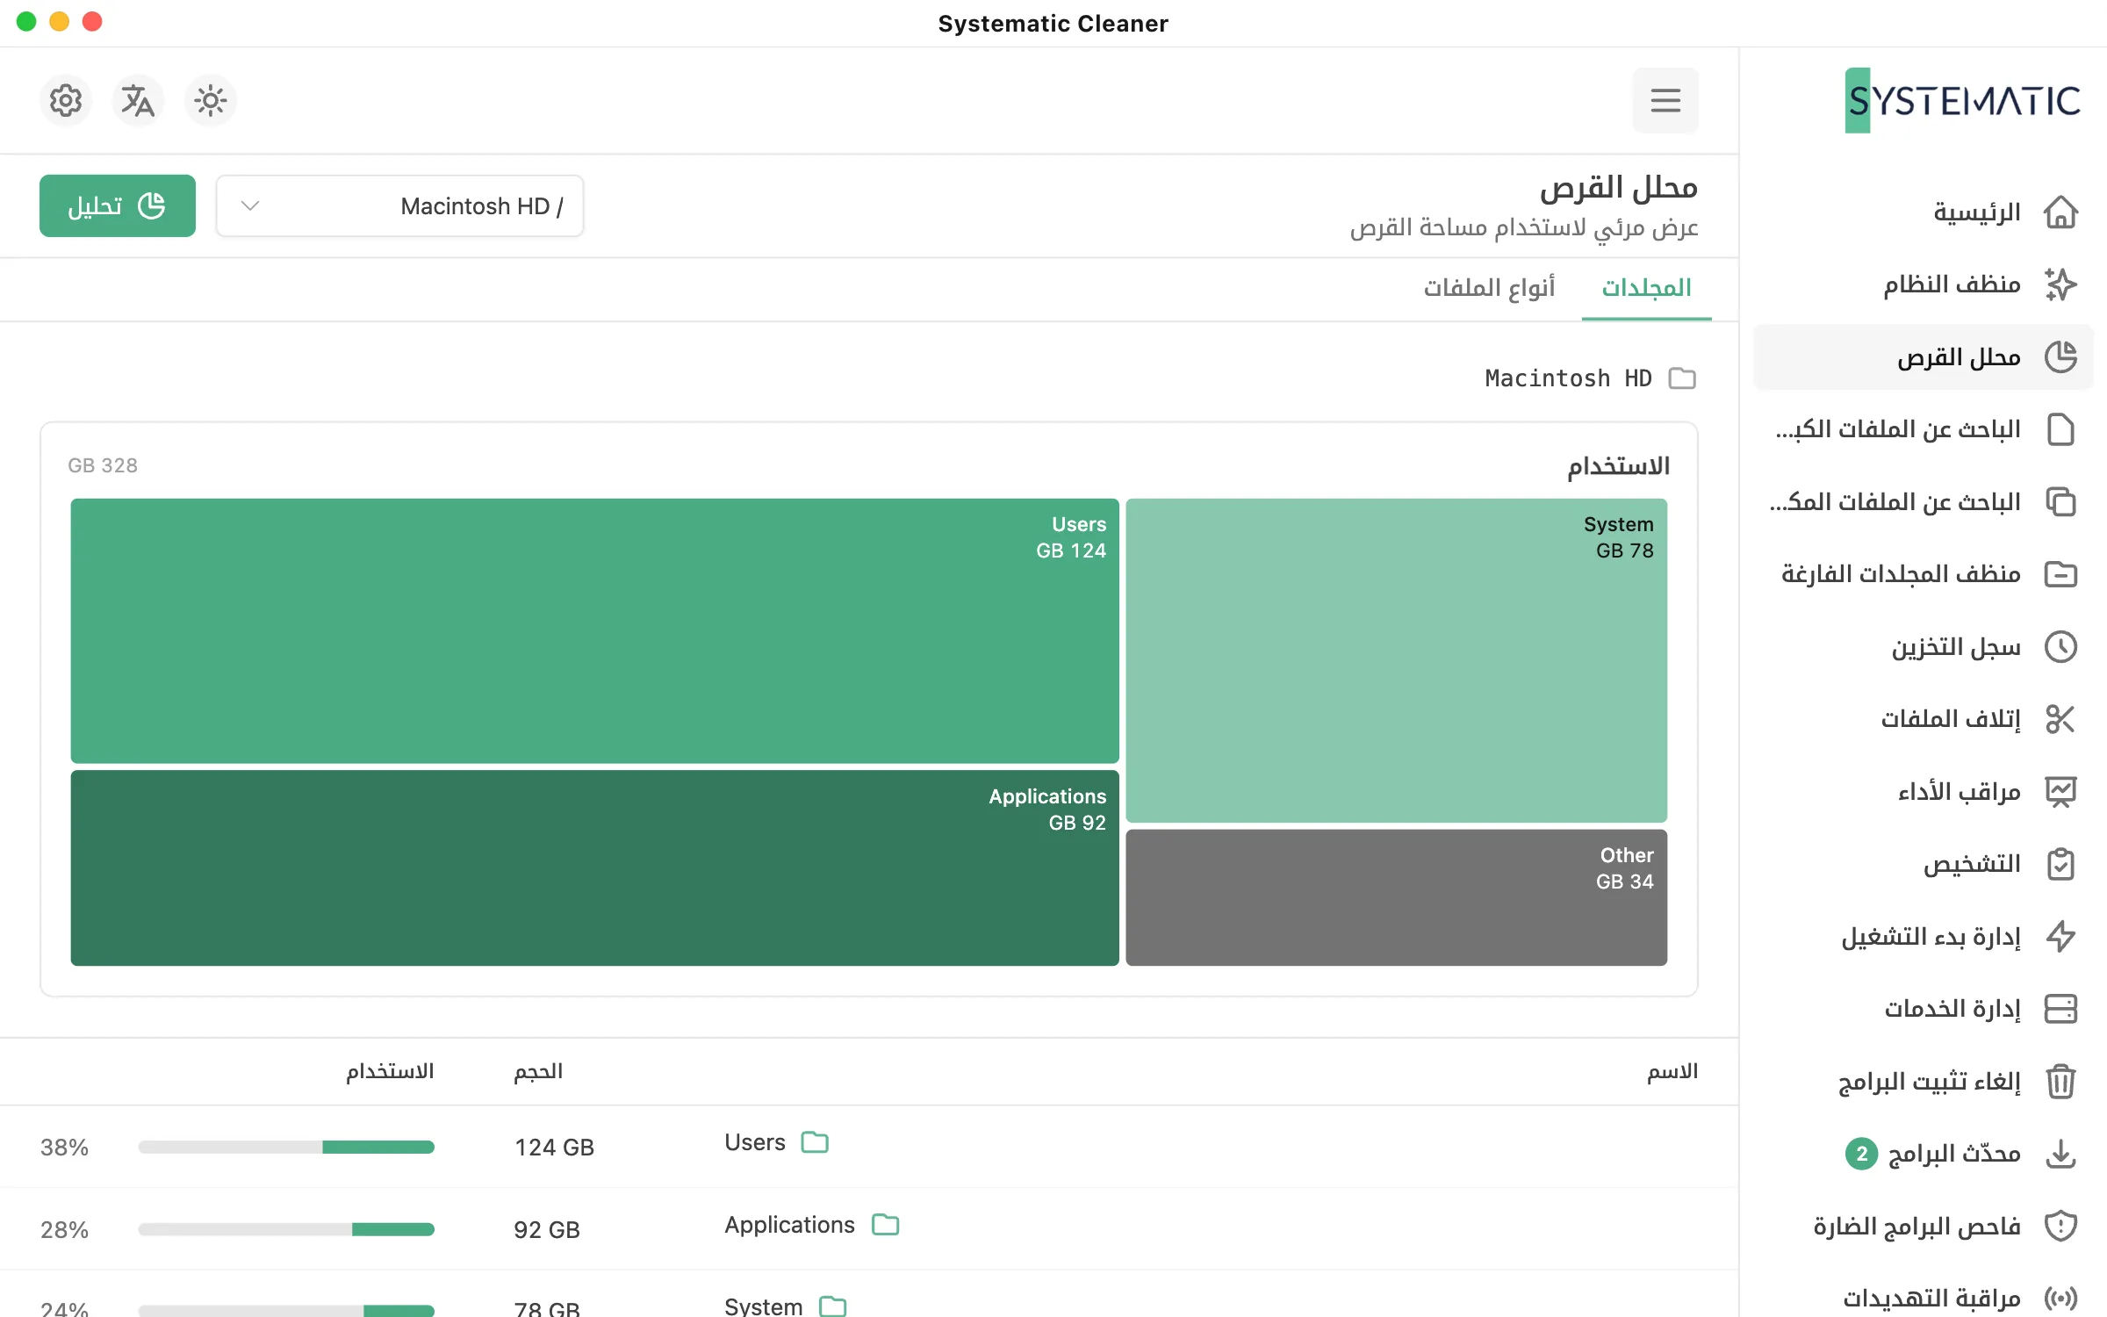Screen dimensions: 2107x1317
Task: Click the Users treemap block
Action: point(594,630)
